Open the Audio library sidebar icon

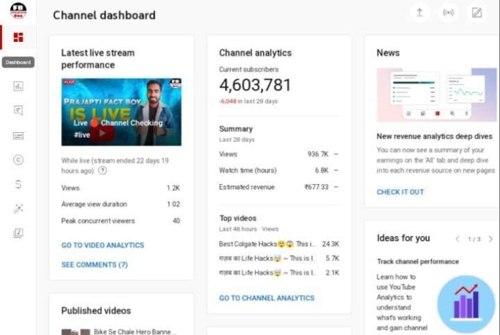point(18,233)
